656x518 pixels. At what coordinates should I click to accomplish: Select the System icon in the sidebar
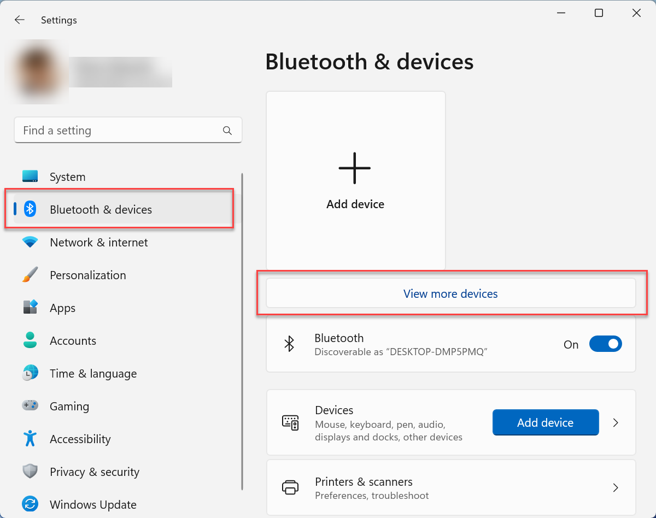click(30, 176)
